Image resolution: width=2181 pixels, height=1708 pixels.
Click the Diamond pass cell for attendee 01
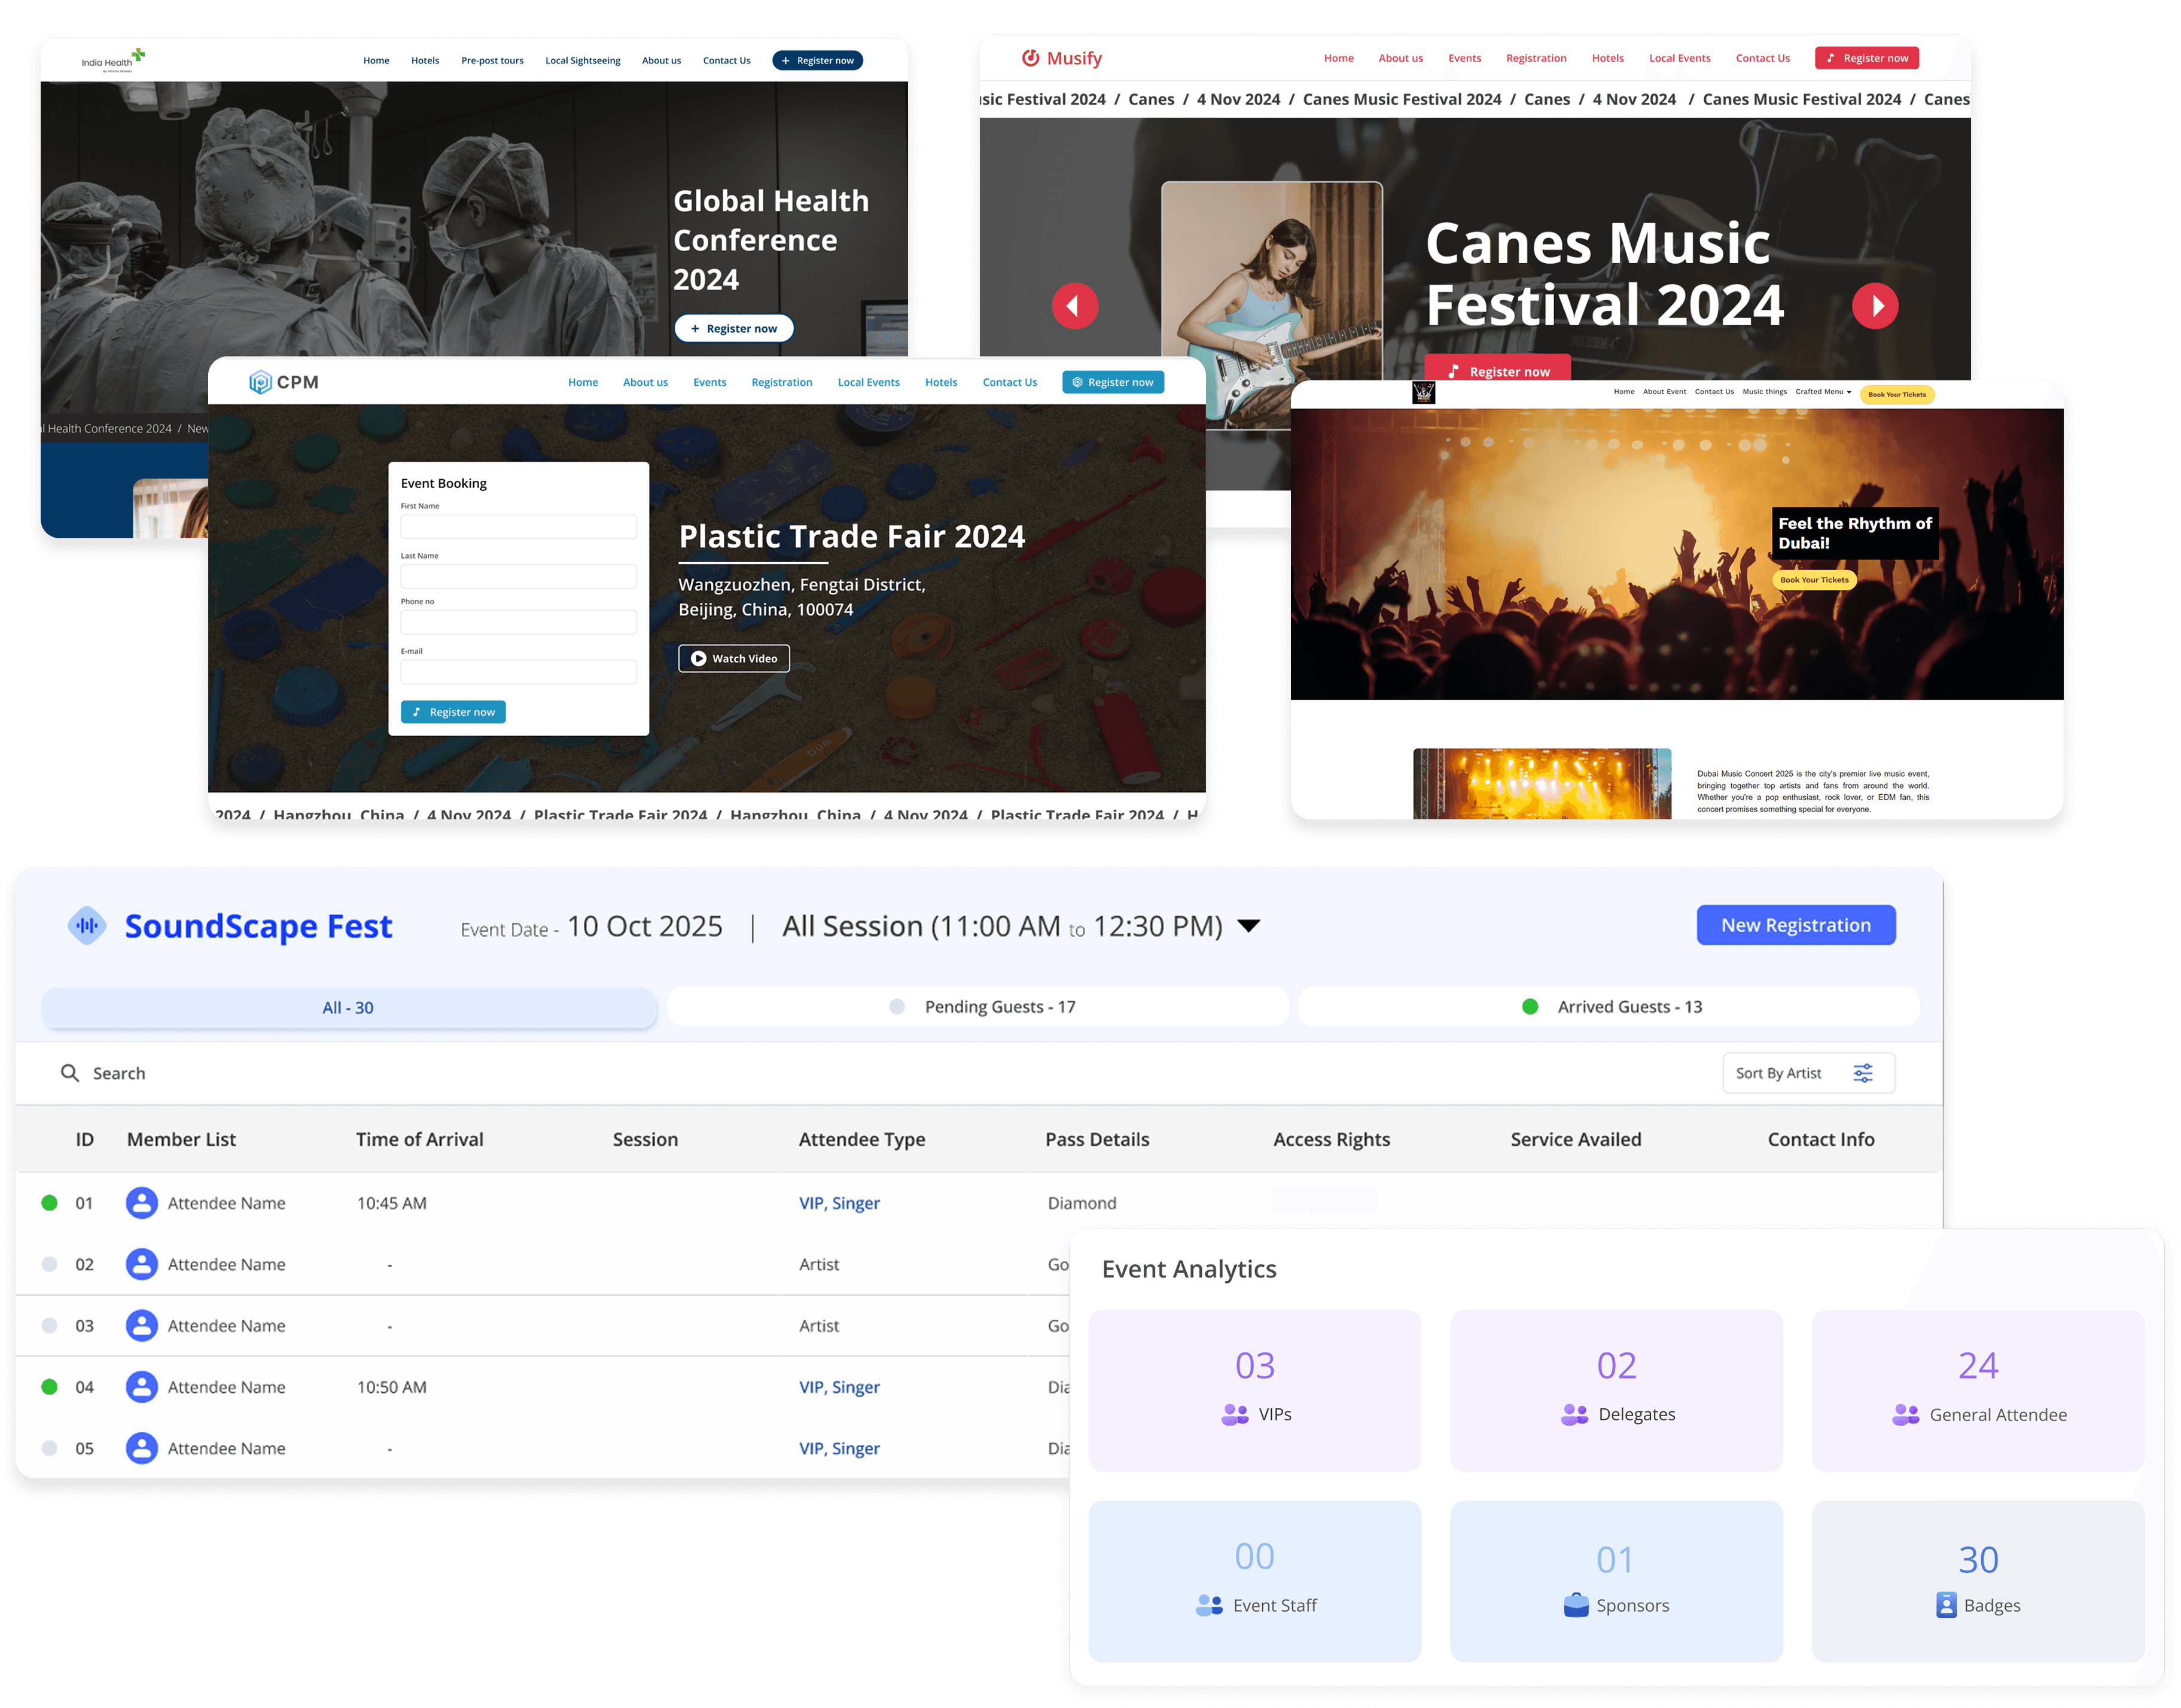[1081, 1203]
